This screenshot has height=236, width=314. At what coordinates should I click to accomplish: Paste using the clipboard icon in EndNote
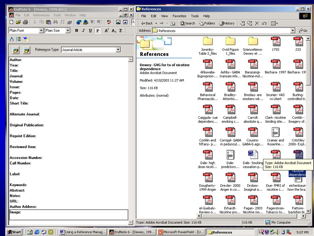coord(48,22)
